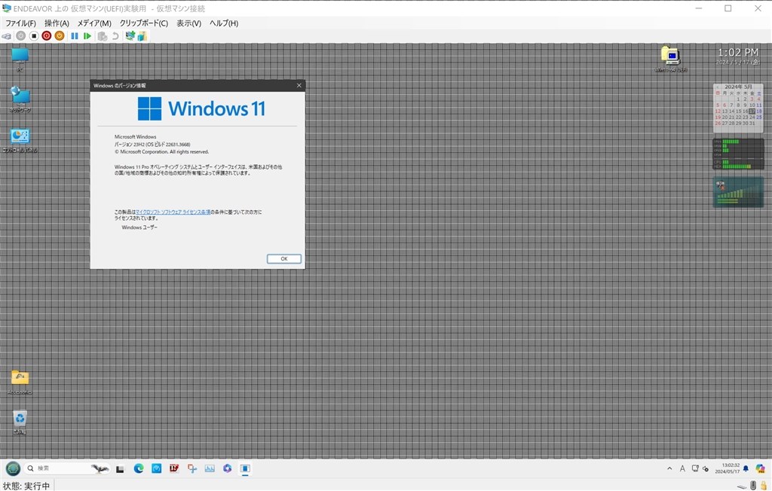Select the recycle bin desktop icon
This screenshot has height=491, width=772.
pos(20,422)
